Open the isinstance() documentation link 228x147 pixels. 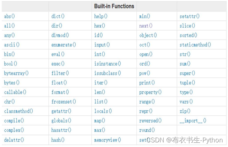click(108, 64)
